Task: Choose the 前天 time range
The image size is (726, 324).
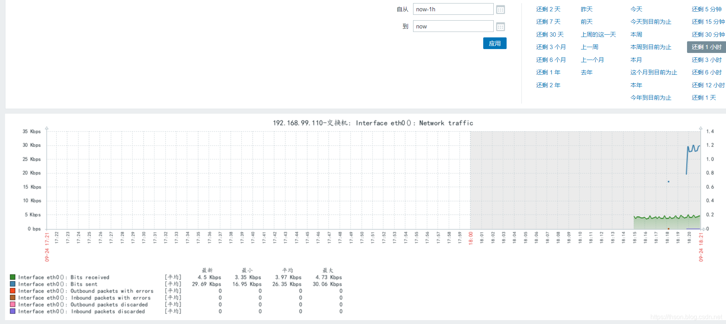Action: pyautogui.click(x=586, y=21)
